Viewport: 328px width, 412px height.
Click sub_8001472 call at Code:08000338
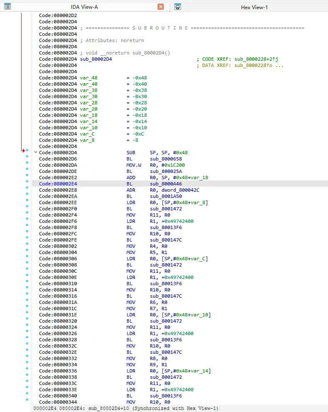(x=166, y=377)
